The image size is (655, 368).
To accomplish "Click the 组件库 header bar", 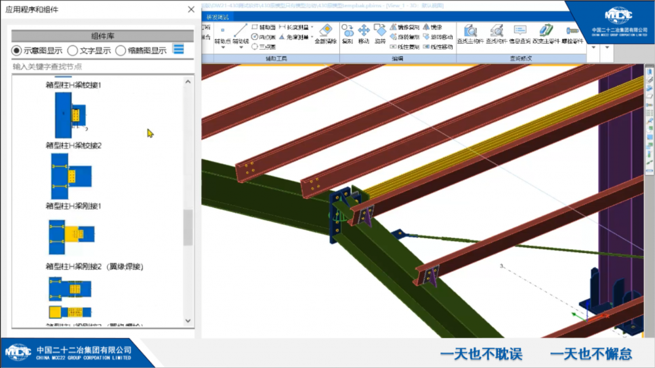I will (102, 36).
